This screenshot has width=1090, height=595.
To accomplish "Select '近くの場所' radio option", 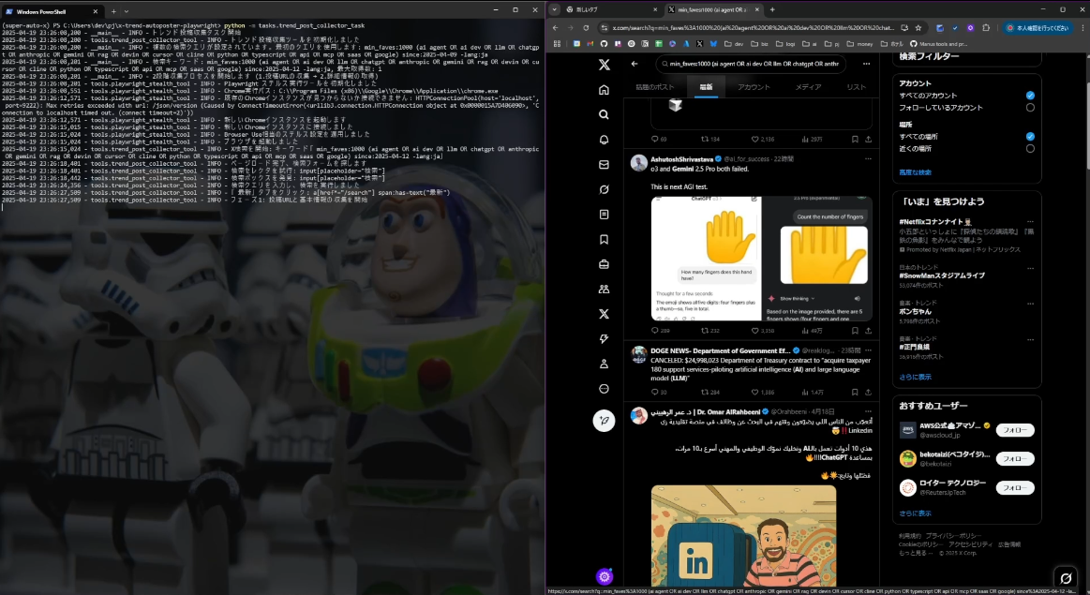I will pos(1030,148).
